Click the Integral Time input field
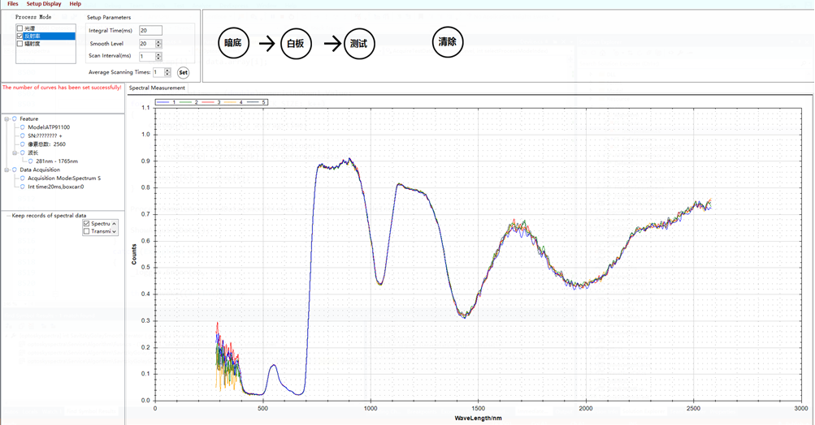 pos(150,31)
